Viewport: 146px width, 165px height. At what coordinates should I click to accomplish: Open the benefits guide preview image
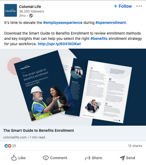coord(73,87)
